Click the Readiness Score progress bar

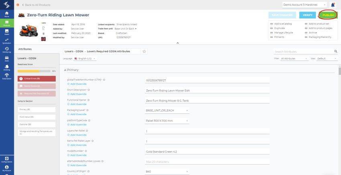[x=34, y=71]
